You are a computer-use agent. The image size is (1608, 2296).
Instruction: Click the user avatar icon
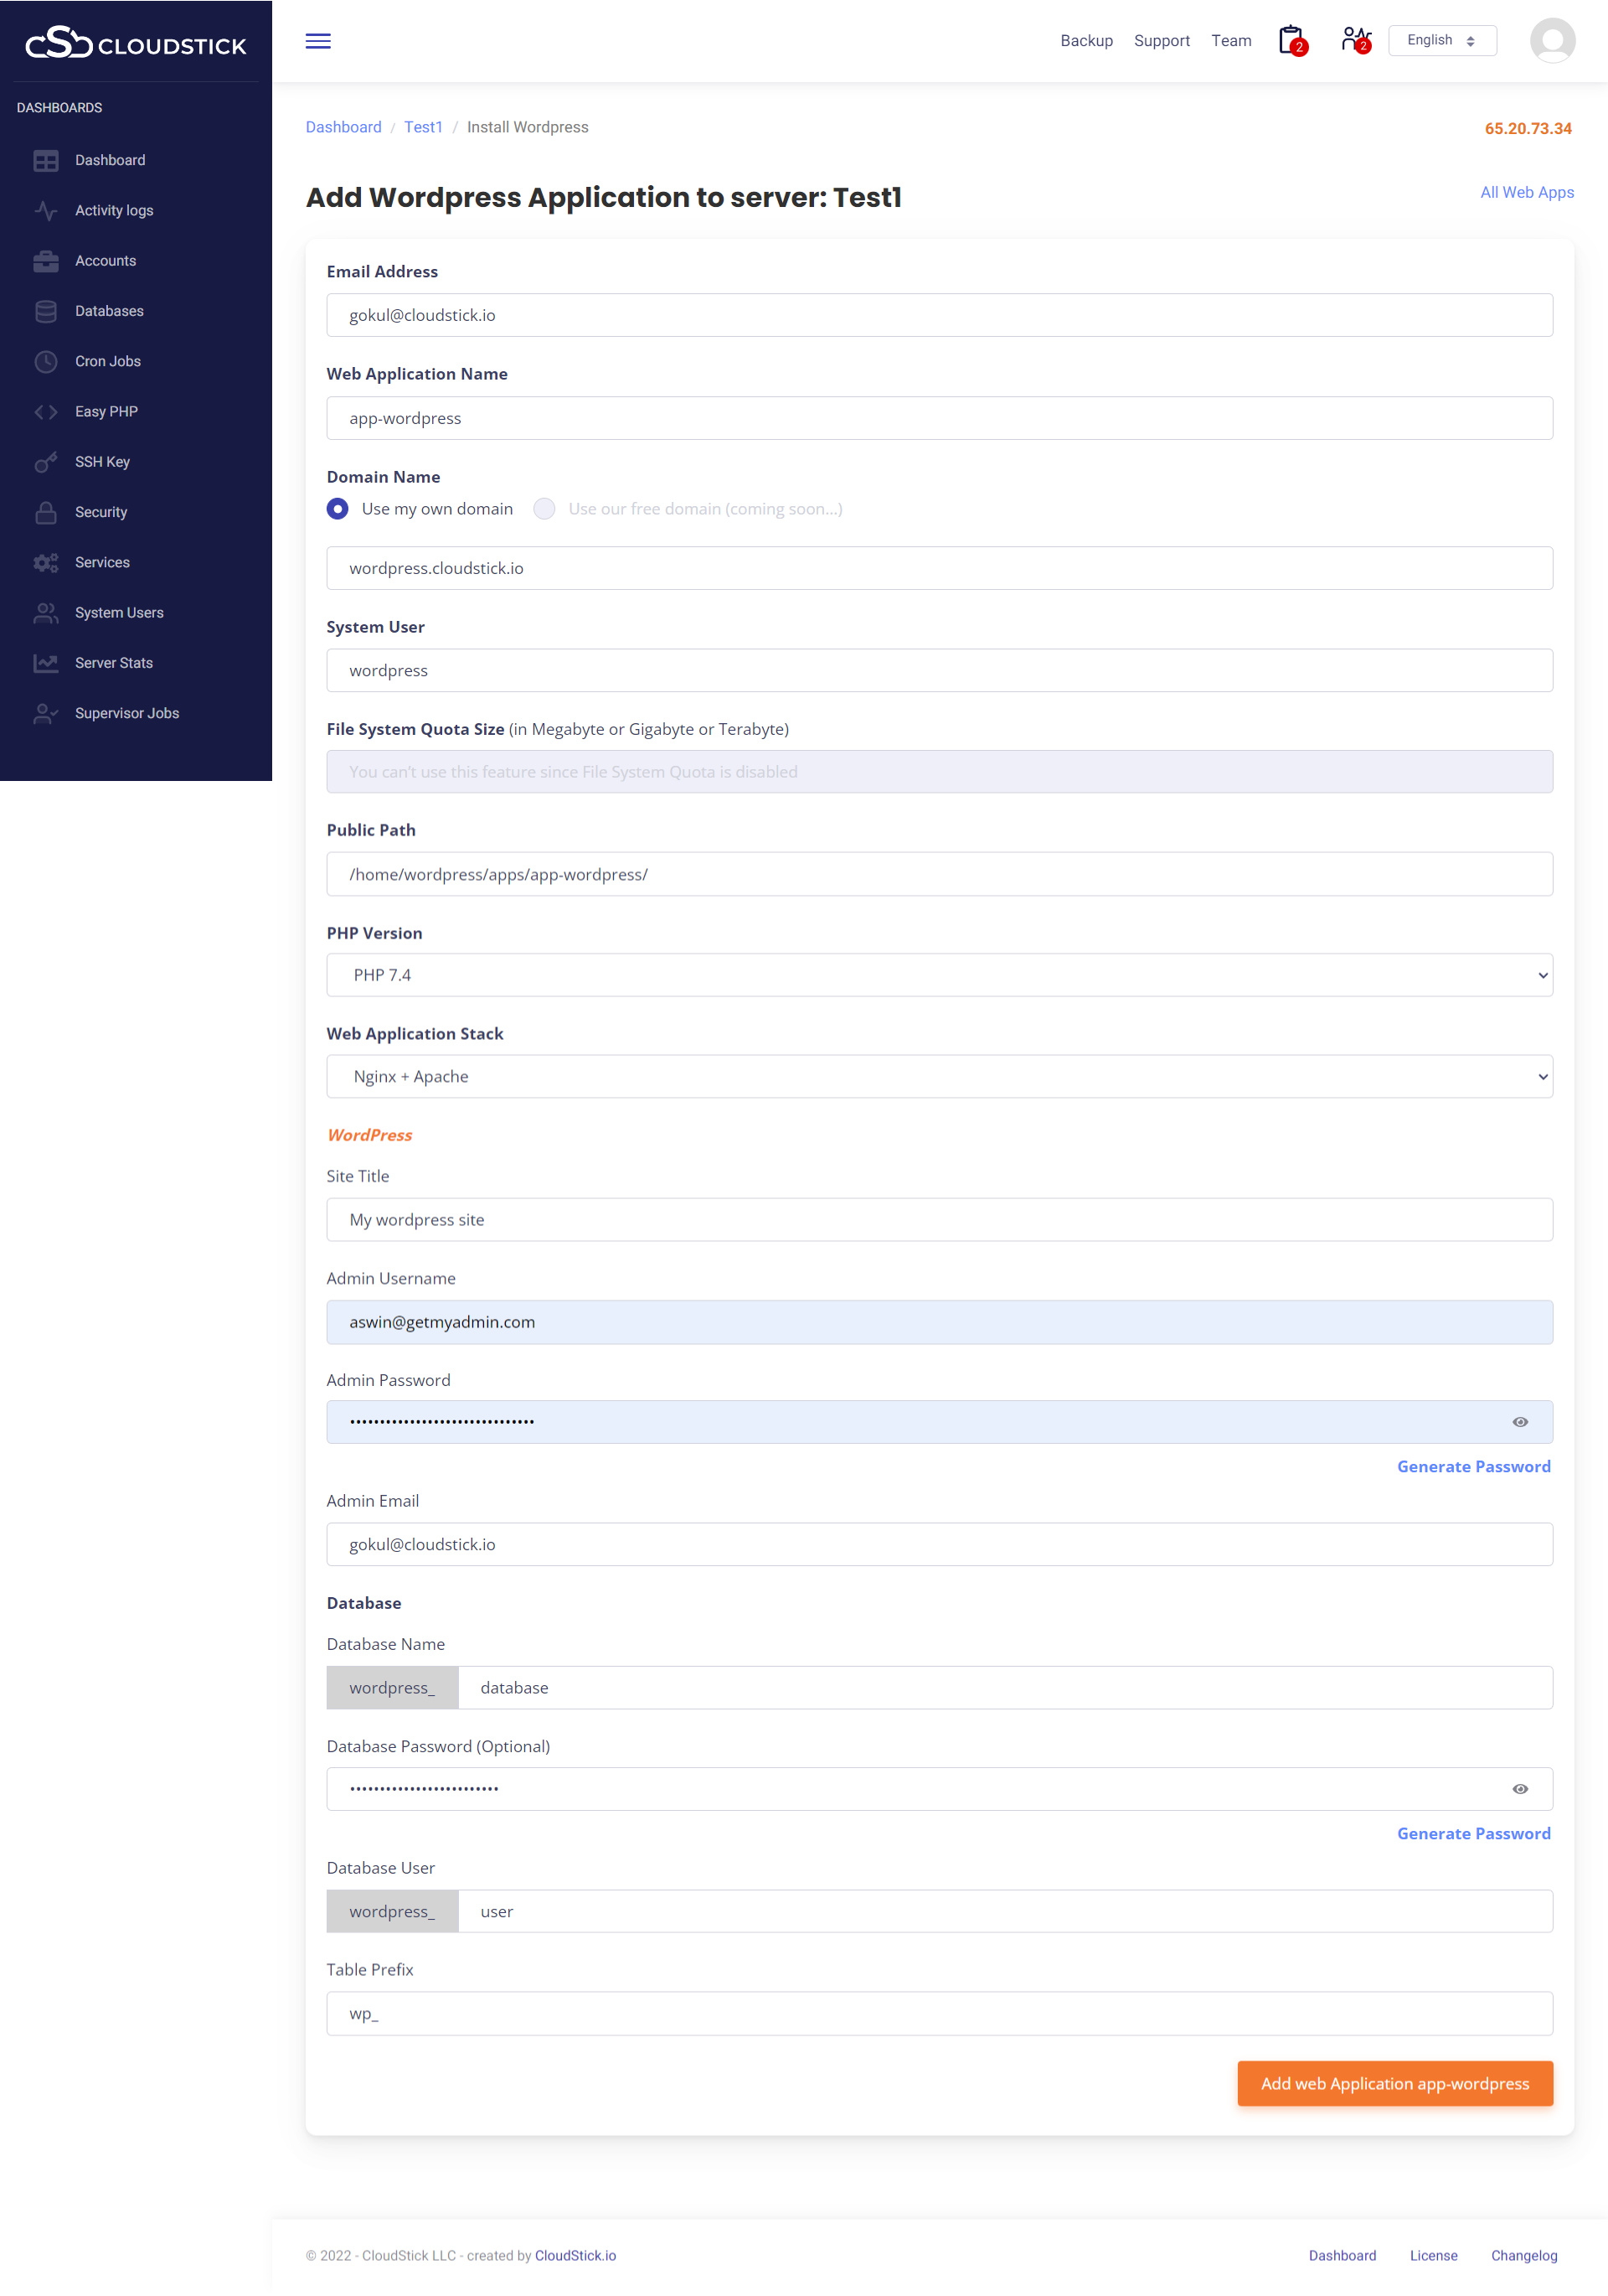pyautogui.click(x=1551, y=41)
